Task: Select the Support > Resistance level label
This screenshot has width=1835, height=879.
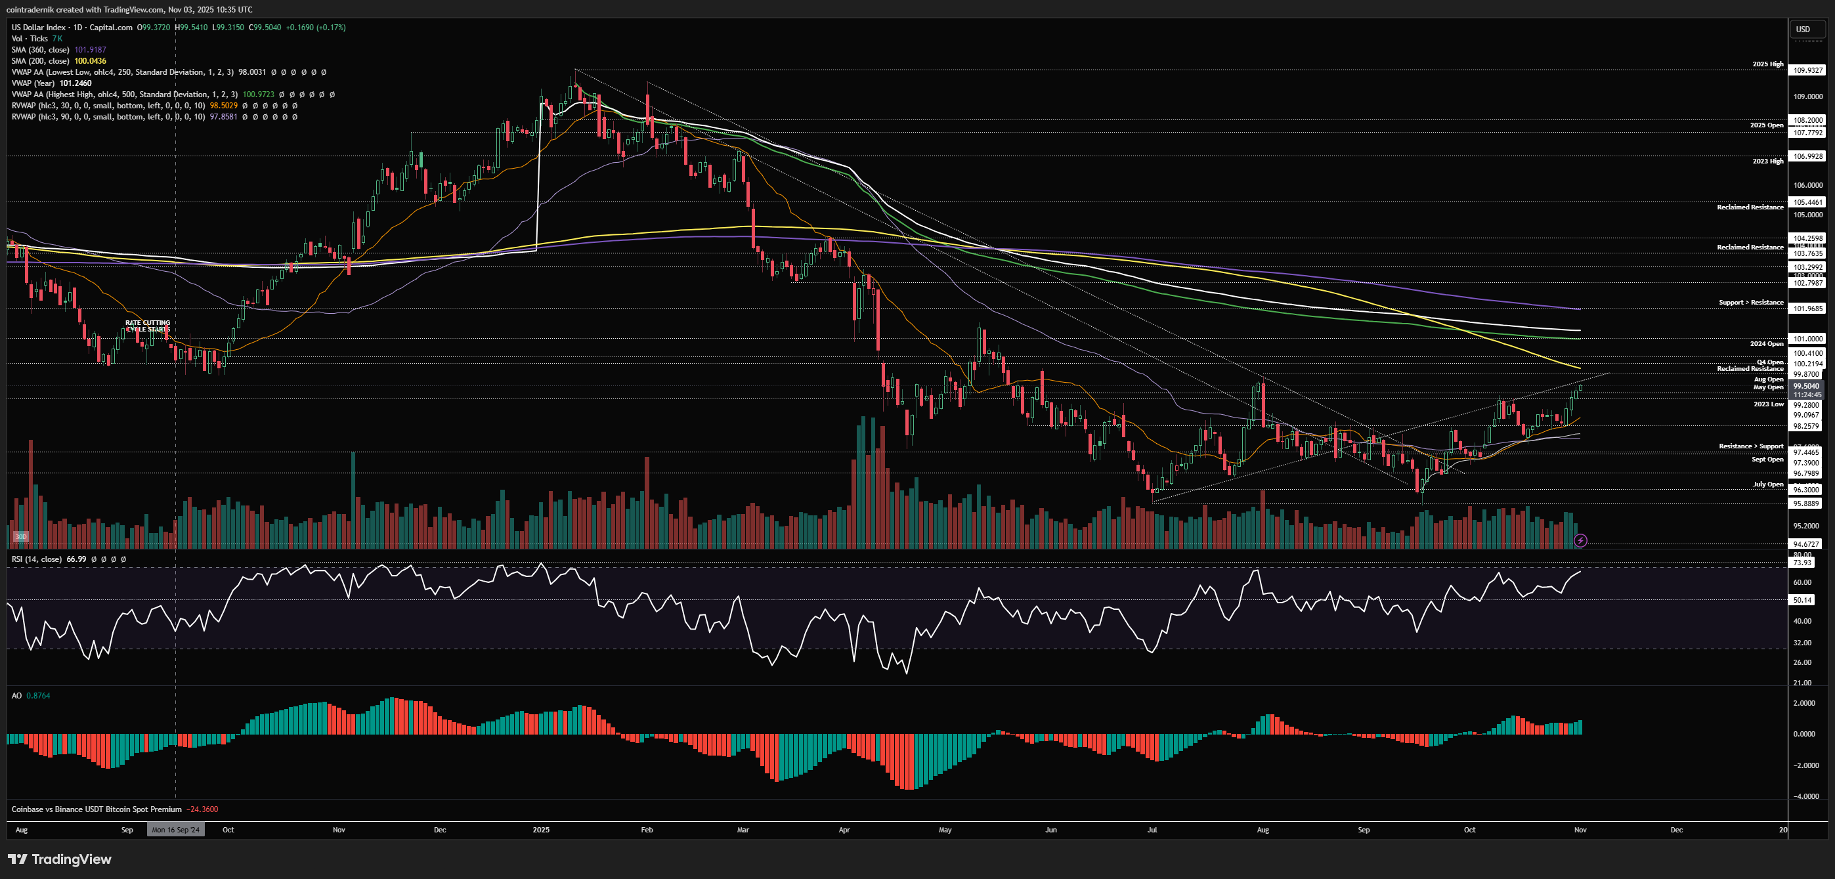Action: click(x=1750, y=303)
